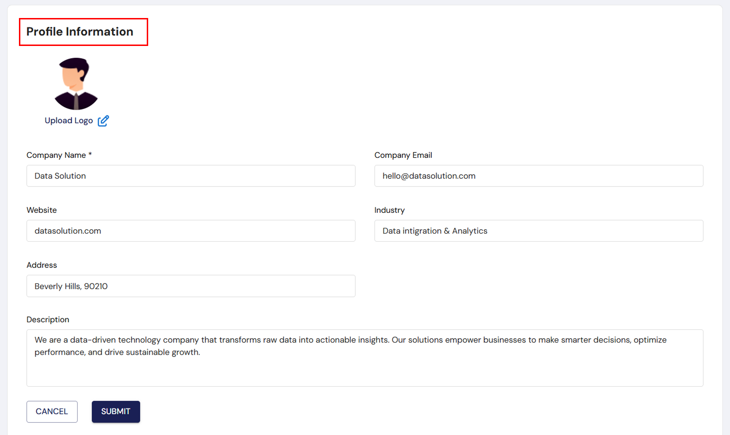This screenshot has width=730, height=435.
Task: Select the Website input containing datasolution.com
Action: (x=191, y=231)
